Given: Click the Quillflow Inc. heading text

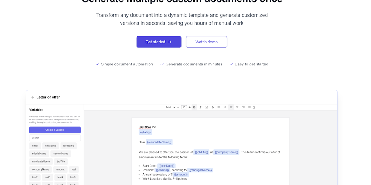Looking at the screenshot, I should tap(148, 127).
